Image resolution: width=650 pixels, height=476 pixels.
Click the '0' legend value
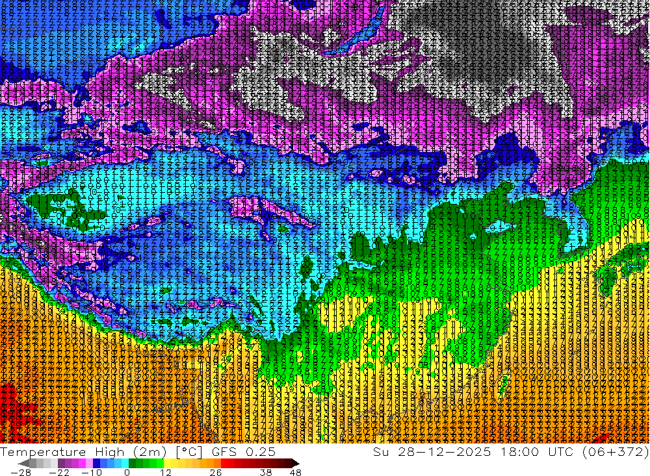click(127, 473)
